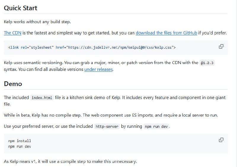Click the '@1.2.3' inline code
The height and width of the screenshot is (167, 237).
pos(207,63)
